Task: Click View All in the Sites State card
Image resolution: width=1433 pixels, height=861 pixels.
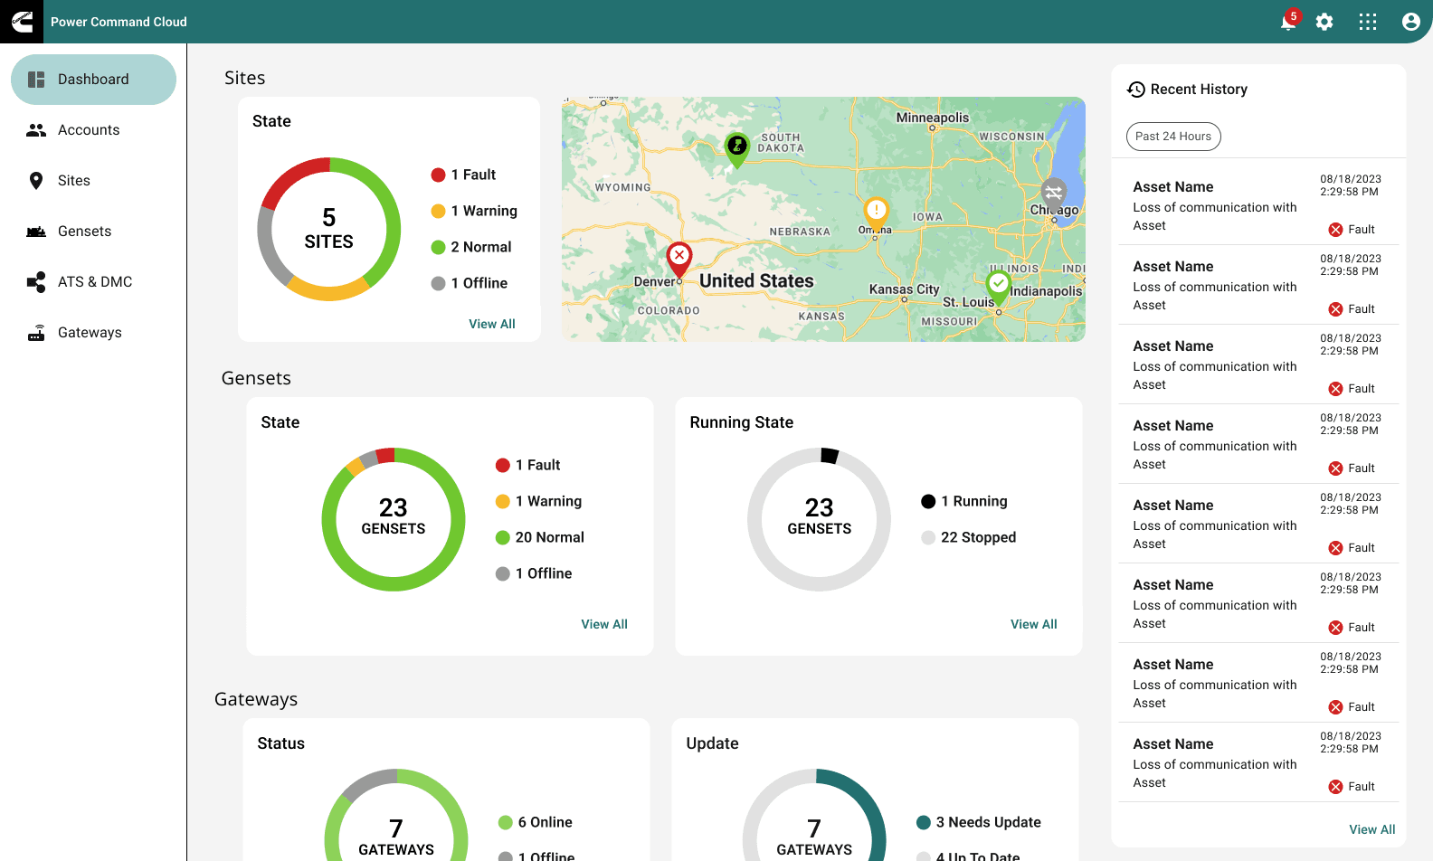Action: tap(492, 324)
